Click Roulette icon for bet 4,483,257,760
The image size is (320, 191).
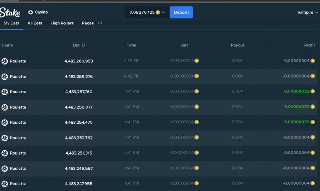pyautogui.click(x=5, y=92)
